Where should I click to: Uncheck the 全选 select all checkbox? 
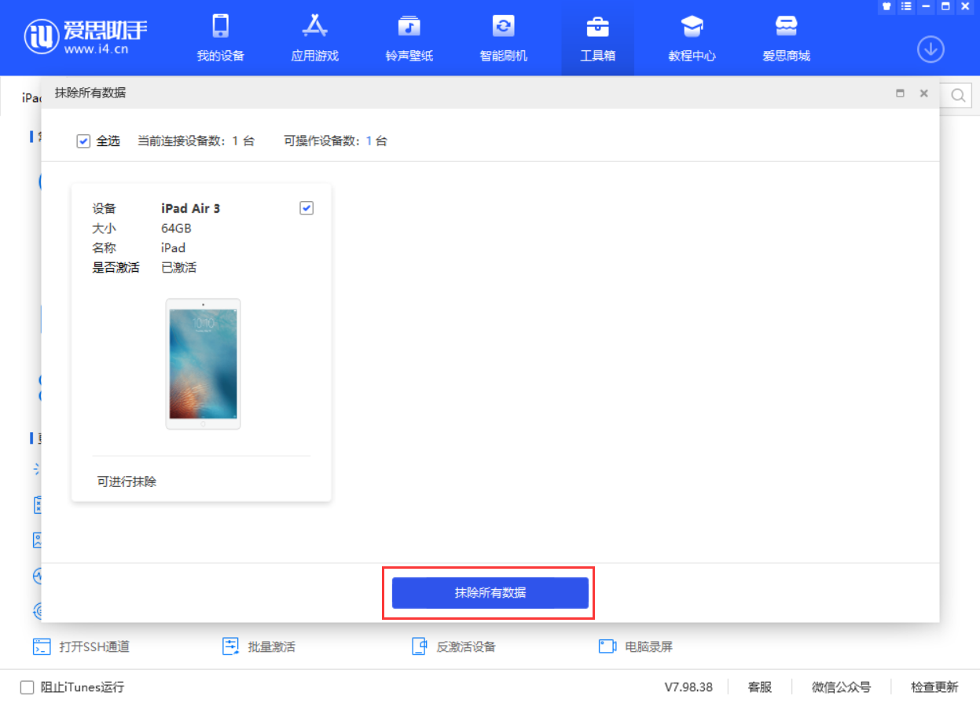(x=83, y=141)
